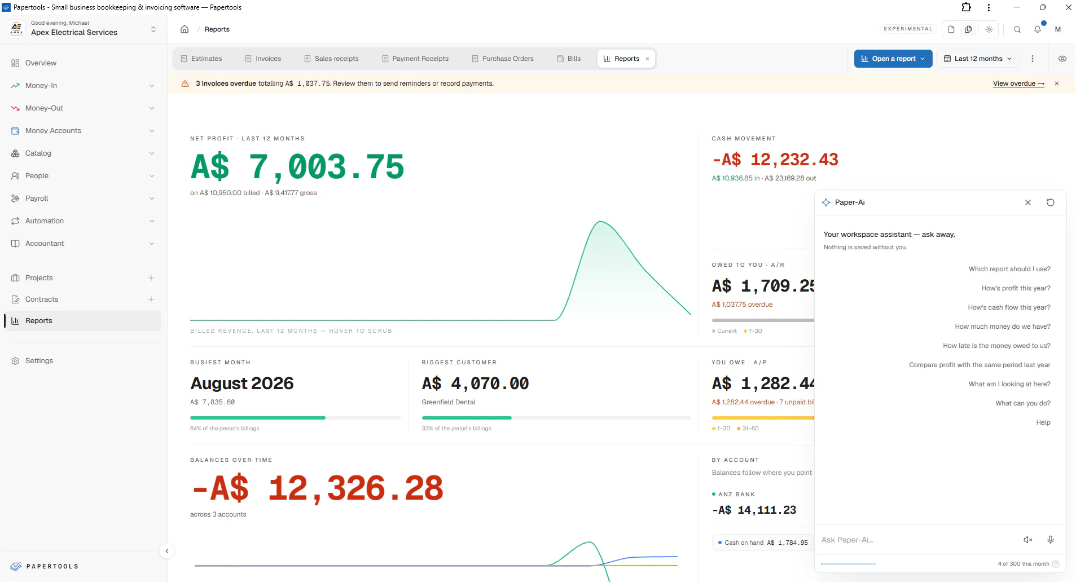Screen dimensions: 1076x582
Task: Open the notifications bell
Action: point(1038,29)
